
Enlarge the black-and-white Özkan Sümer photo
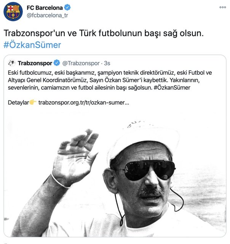coord(115,173)
